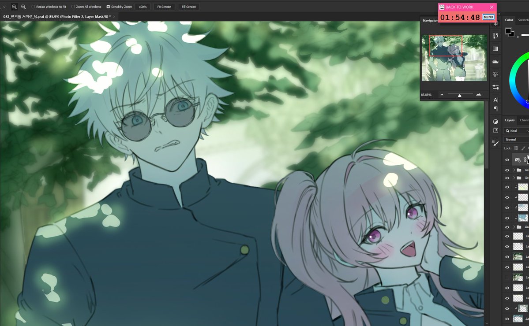Click the canvas vertical scrollbar
The width and height of the screenshot is (529, 326).
(486, 135)
